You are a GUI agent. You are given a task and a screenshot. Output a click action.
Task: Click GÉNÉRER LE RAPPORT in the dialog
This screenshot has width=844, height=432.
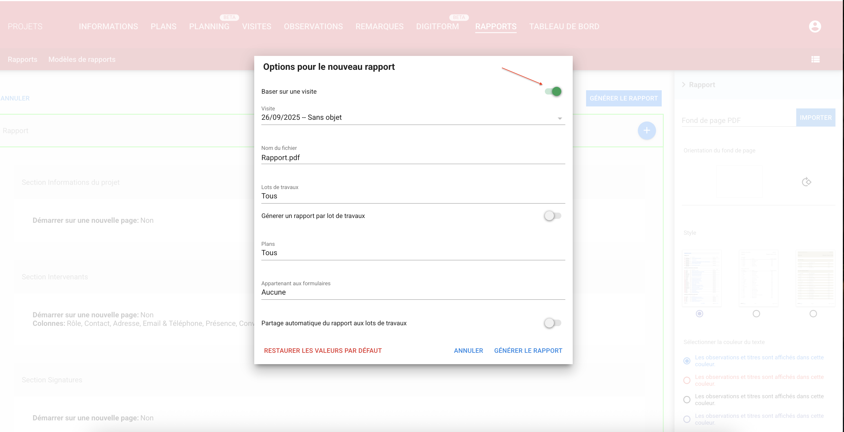pos(528,351)
